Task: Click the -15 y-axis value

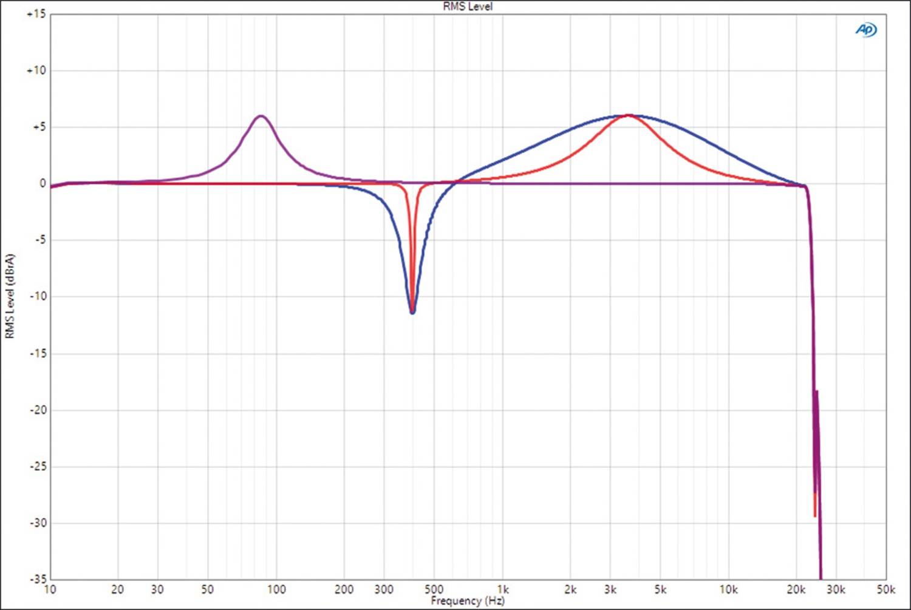Action: click(x=38, y=353)
